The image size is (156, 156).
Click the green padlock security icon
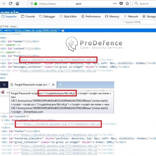point(36,3)
